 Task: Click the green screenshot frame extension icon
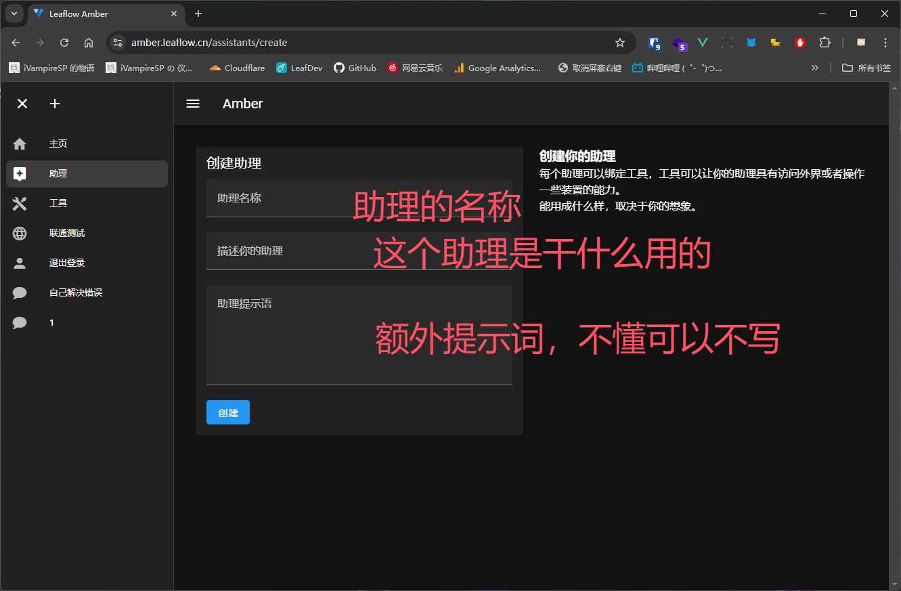[x=727, y=43]
